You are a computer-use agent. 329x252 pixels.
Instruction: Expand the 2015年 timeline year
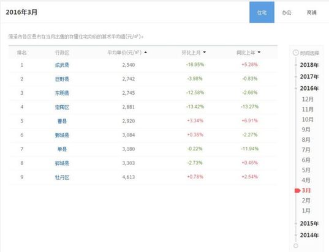coord(309,223)
